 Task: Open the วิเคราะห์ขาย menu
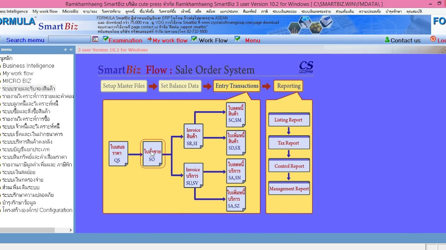tap(111, 11)
